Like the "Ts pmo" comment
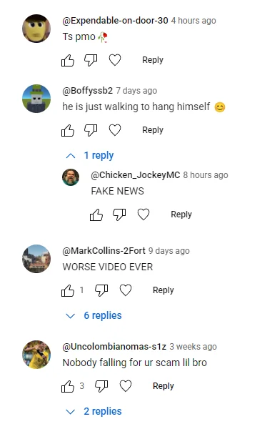The width and height of the screenshot is (262, 424). (68, 60)
